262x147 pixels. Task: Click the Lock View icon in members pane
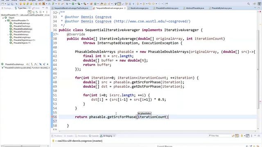tap(27, 64)
